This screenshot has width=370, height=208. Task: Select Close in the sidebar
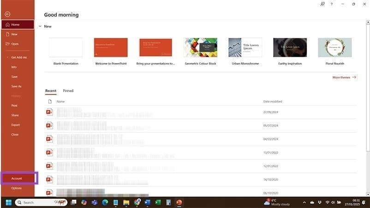pyautogui.click(x=18, y=135)
